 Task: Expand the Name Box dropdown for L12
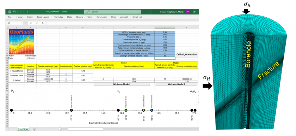tap(21, 23)
